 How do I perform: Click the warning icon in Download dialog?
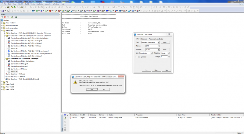click(x=75, y=82)
